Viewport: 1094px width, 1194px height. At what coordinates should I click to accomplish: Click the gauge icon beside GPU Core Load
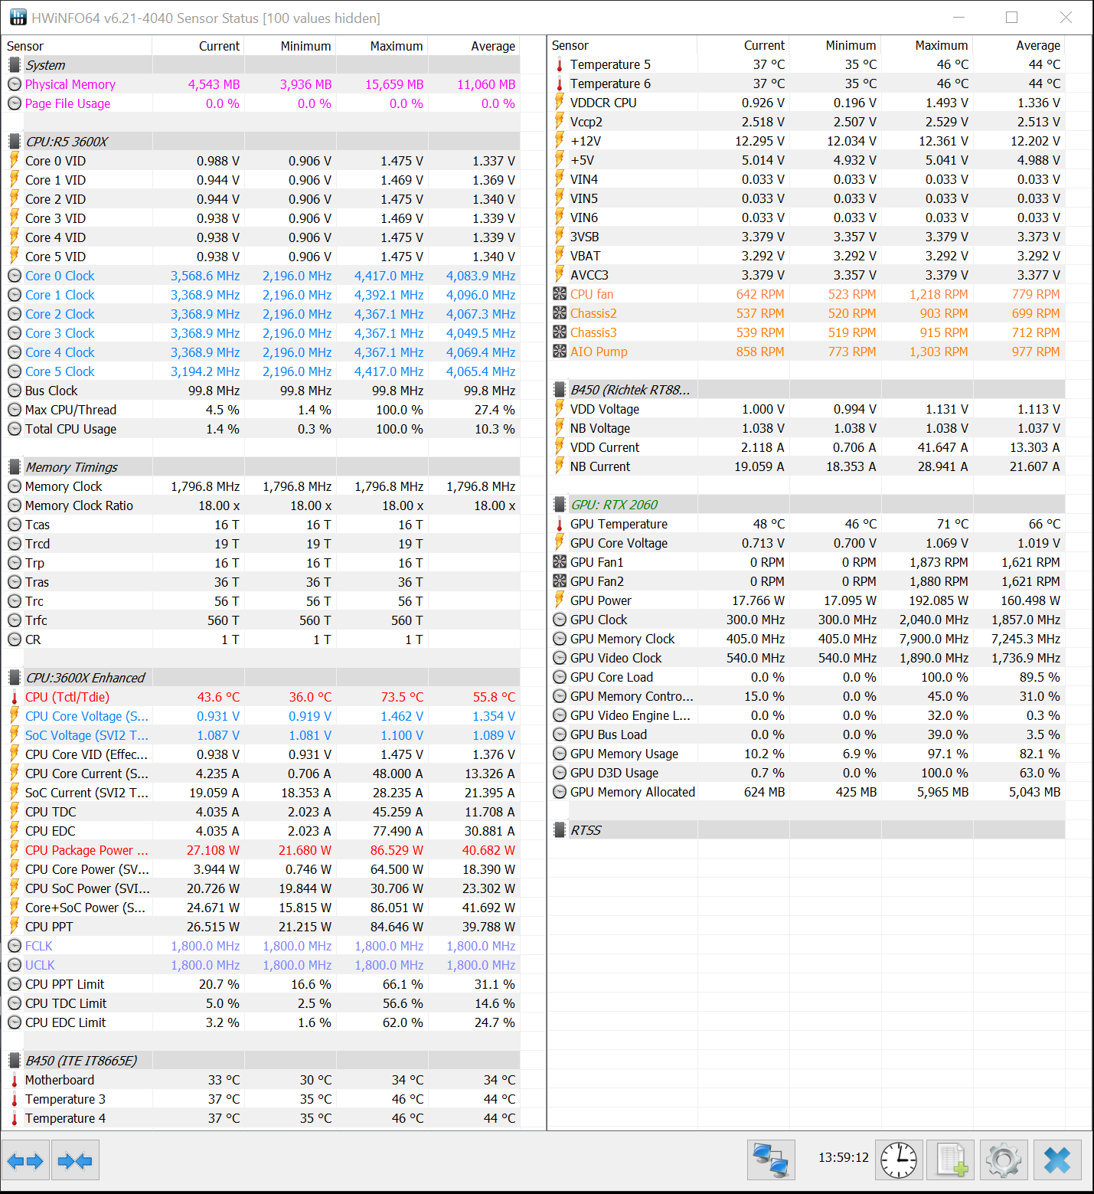[560, 677]
